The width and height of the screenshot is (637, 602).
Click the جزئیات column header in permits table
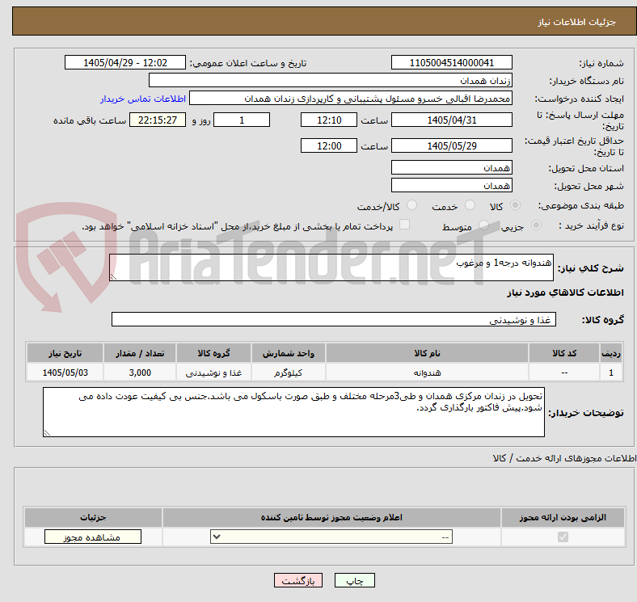tap(93, 517)
